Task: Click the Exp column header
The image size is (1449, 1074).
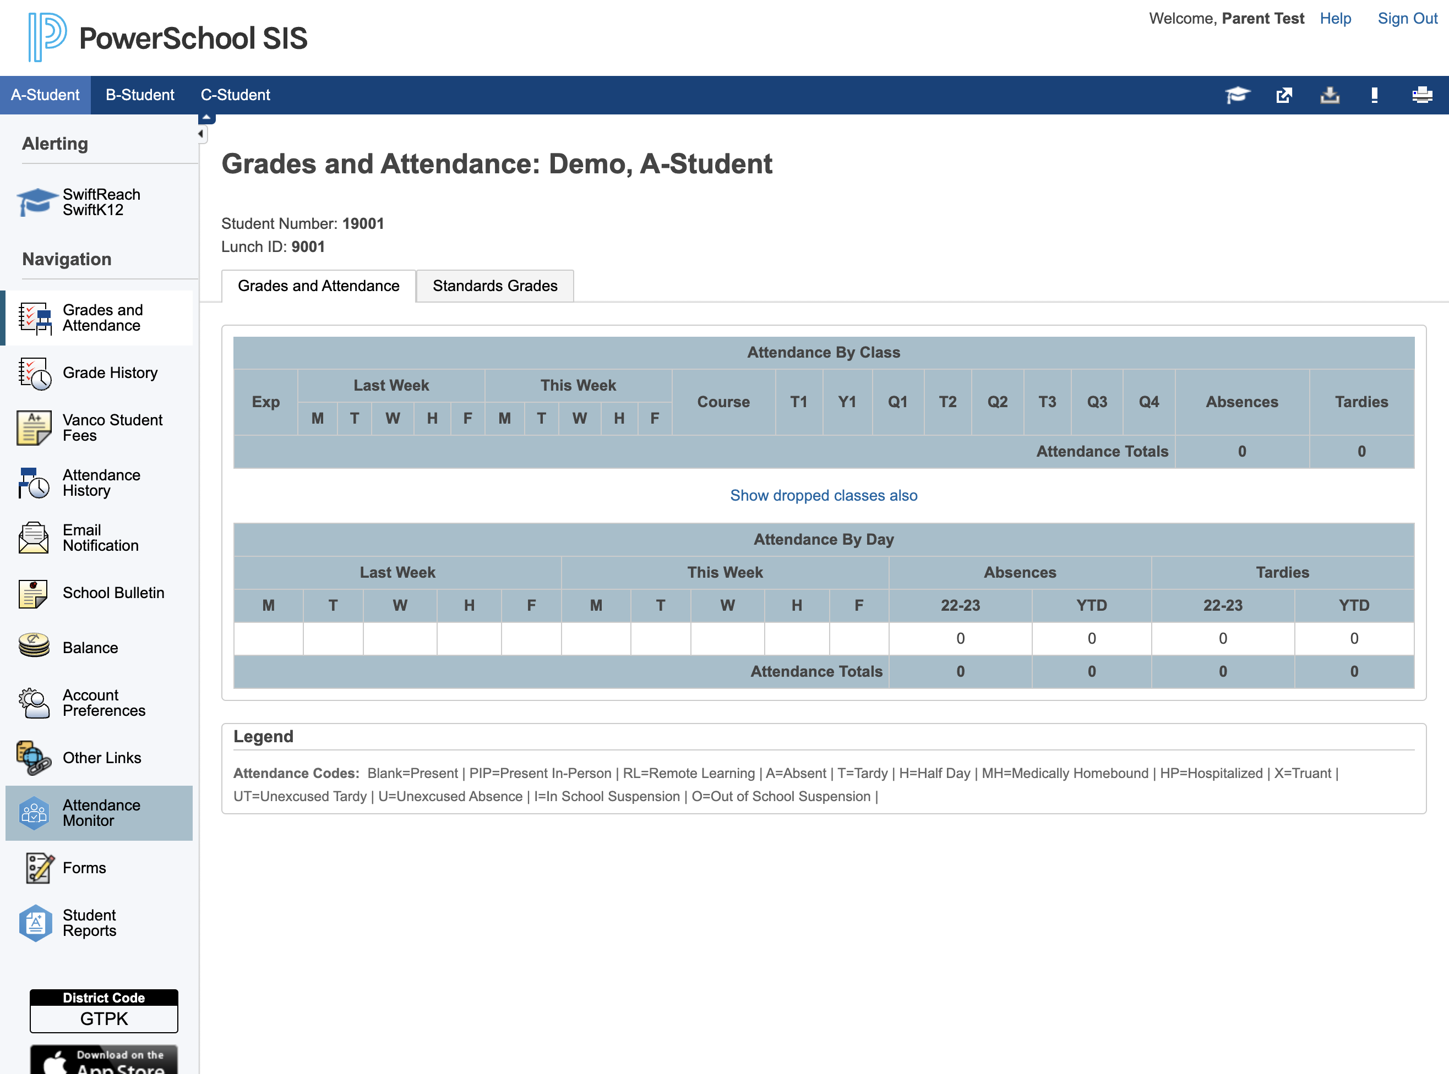Action: [x=266, y=402]
